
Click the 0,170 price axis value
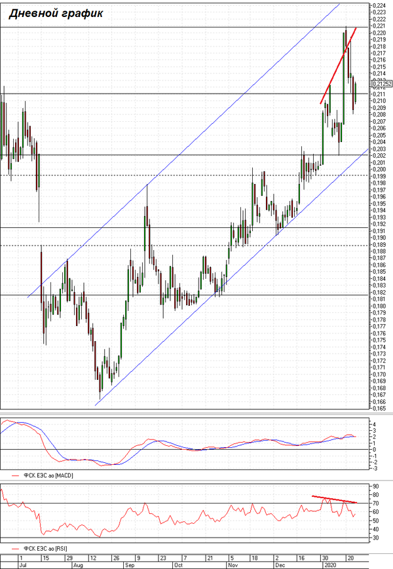pos(379,375)
